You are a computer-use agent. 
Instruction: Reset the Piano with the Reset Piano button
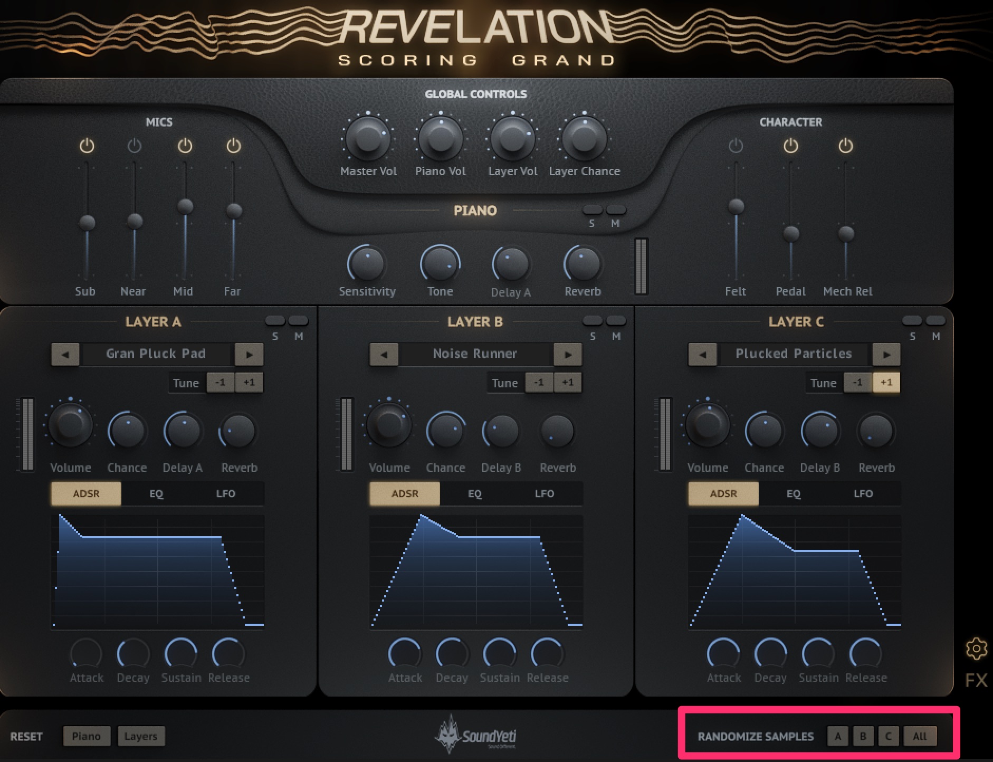(87, 736)
